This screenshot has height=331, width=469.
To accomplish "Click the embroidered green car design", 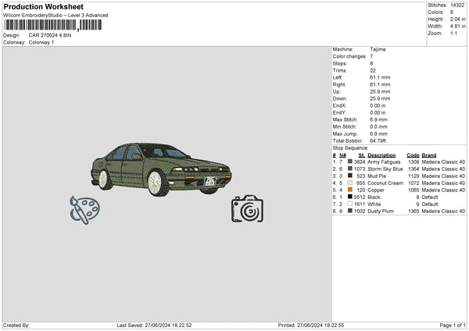I will point(161,169).
